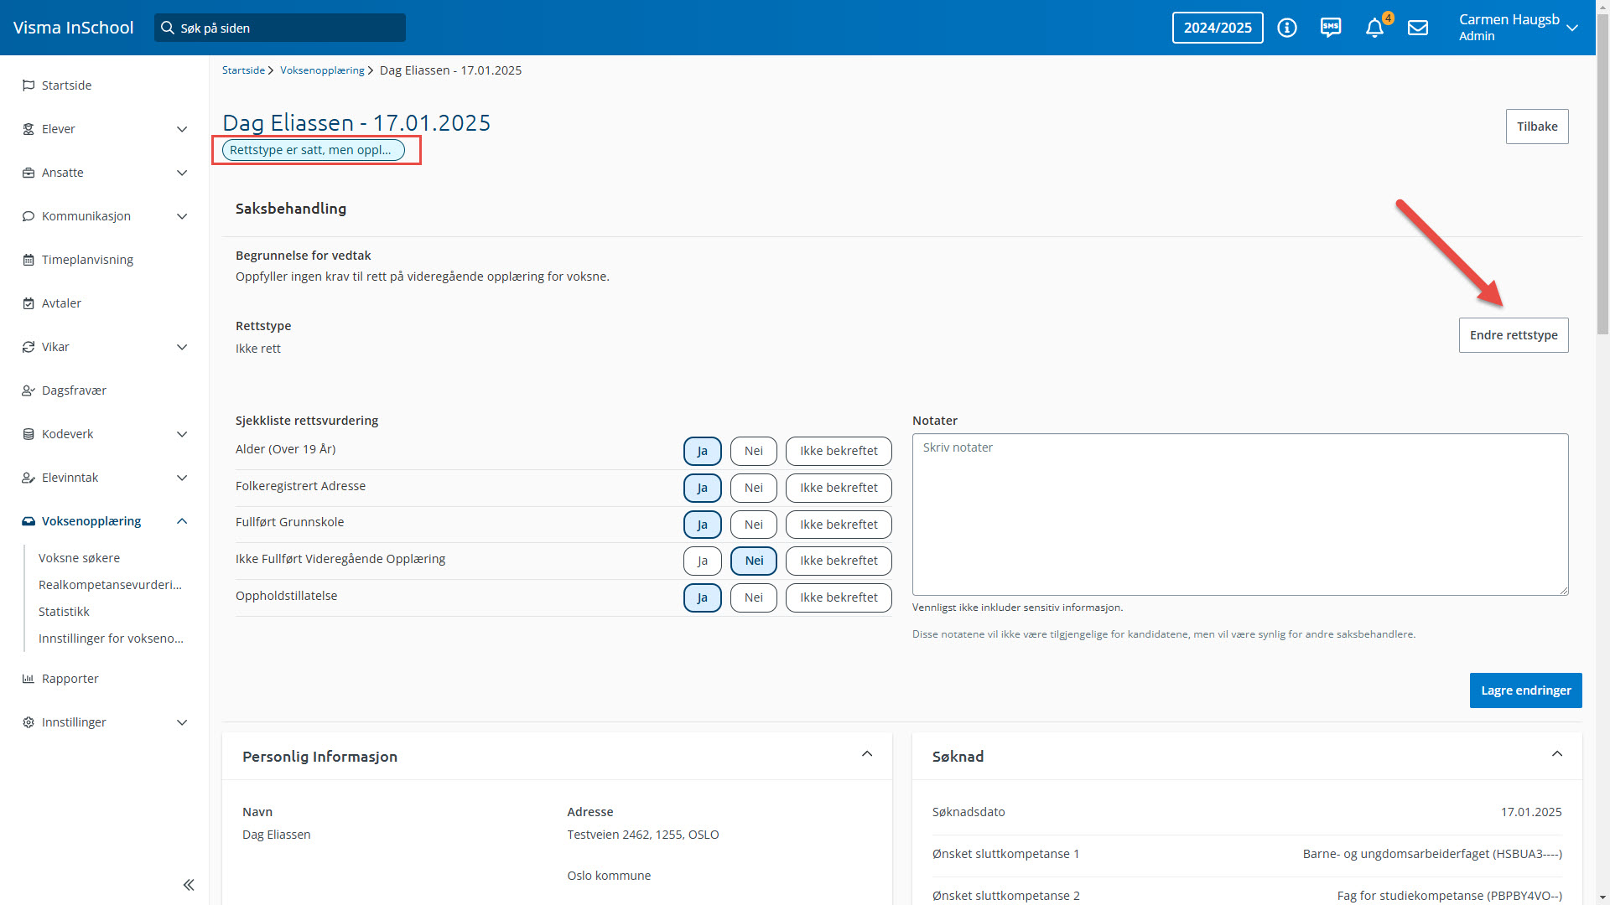Screen dimensions: 1610x905
Task: Click the Rapporter chart icon
Action: [x=29, y=679]
